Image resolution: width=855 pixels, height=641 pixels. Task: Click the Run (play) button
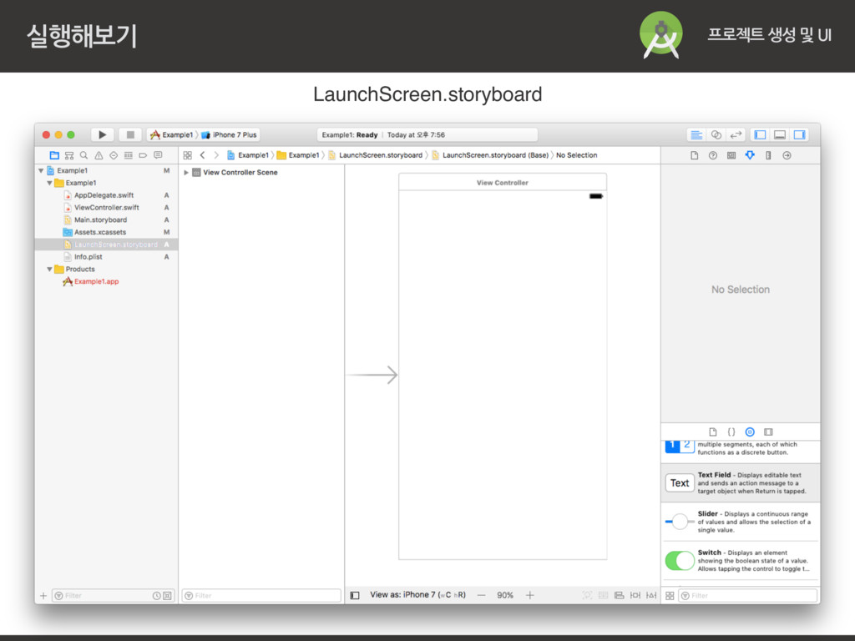pos(102,134)
